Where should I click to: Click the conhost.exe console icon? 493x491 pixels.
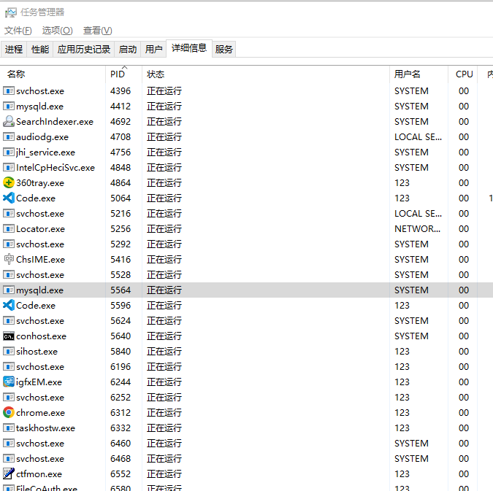pyautogui.click(x=9, y=336)
